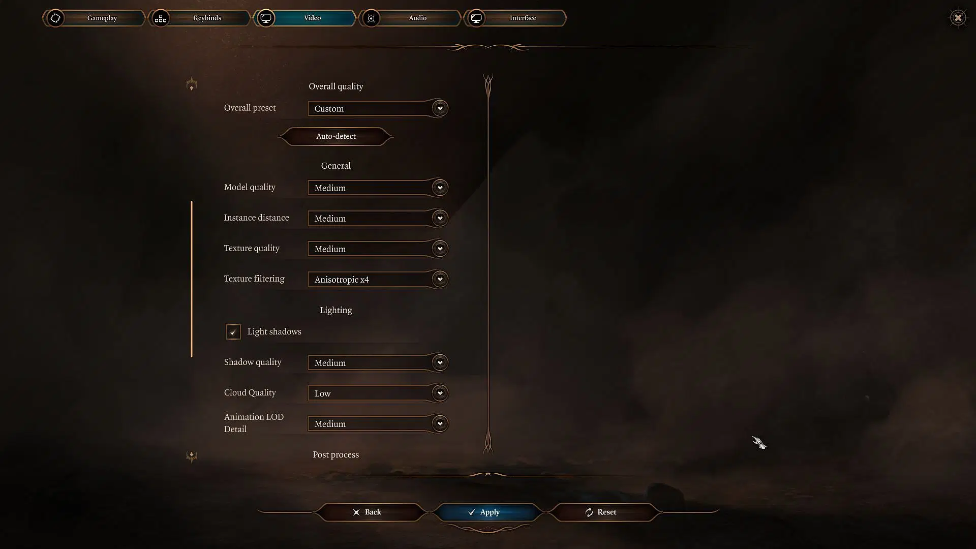Click the close button icon top right
The image size is (976, 549).
click(x=958, y=17)
